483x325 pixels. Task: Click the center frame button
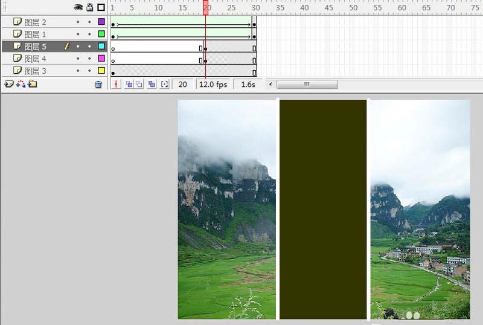point(116,84)
